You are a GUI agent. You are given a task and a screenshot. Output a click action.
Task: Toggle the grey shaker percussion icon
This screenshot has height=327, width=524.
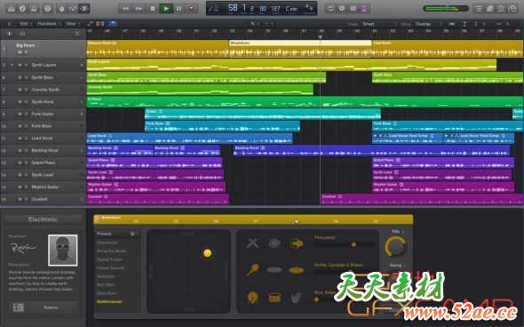[x=274, y=243]
